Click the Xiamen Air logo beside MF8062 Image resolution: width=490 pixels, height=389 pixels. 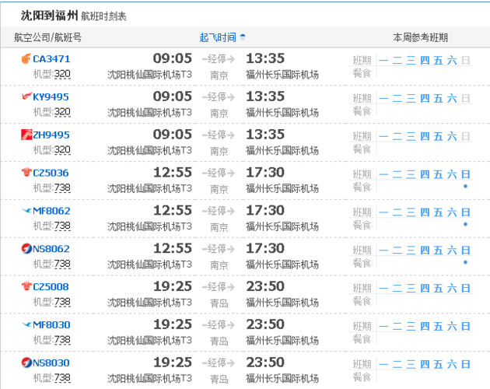click(x=26, y=210)
